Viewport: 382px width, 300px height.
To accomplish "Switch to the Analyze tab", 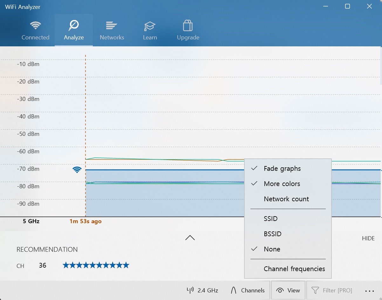I will tap(74, 30).
